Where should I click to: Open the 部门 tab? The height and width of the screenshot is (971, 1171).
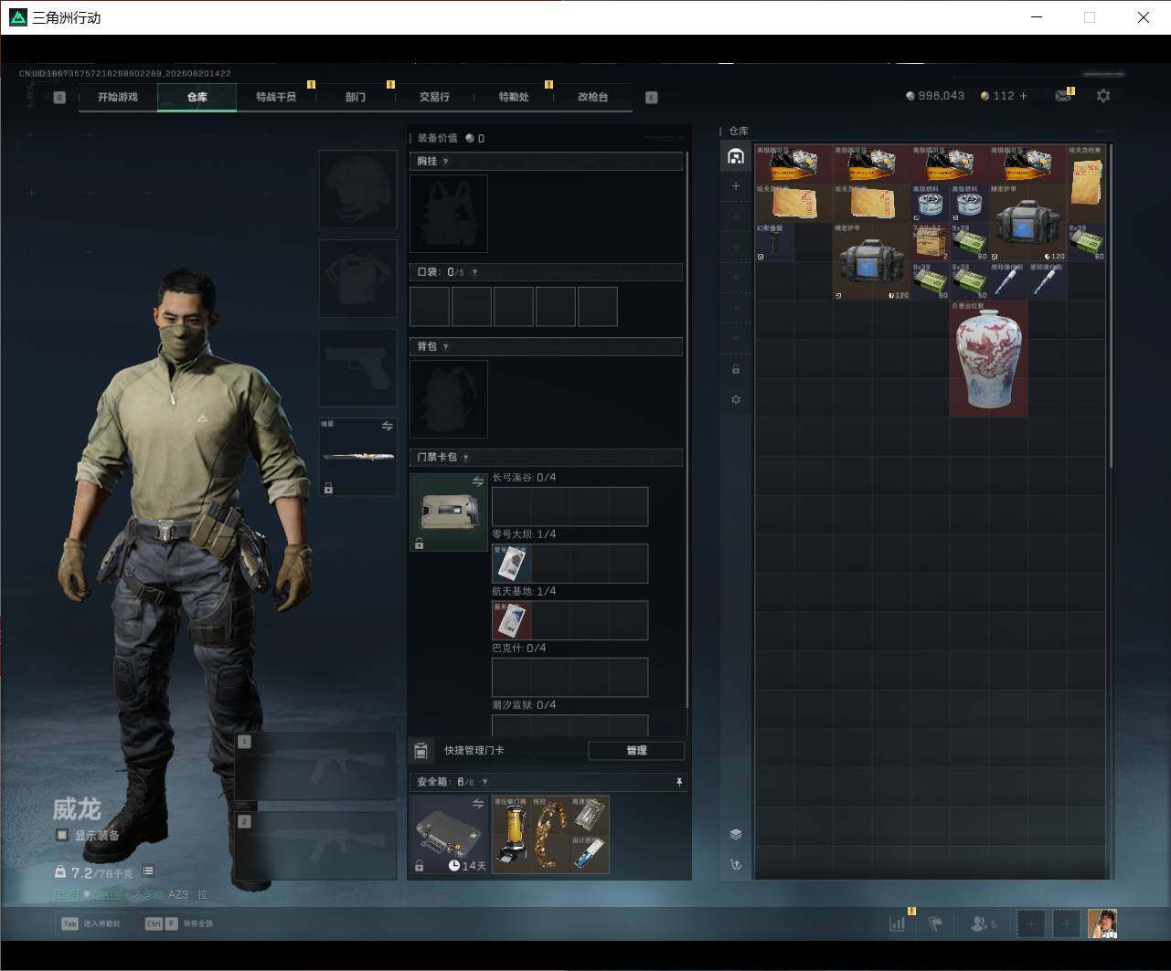(x=356, y=97)
